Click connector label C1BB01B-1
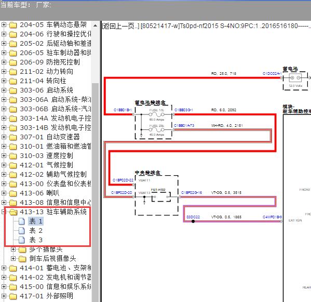The image size is (311, 302). click(123, 110)
